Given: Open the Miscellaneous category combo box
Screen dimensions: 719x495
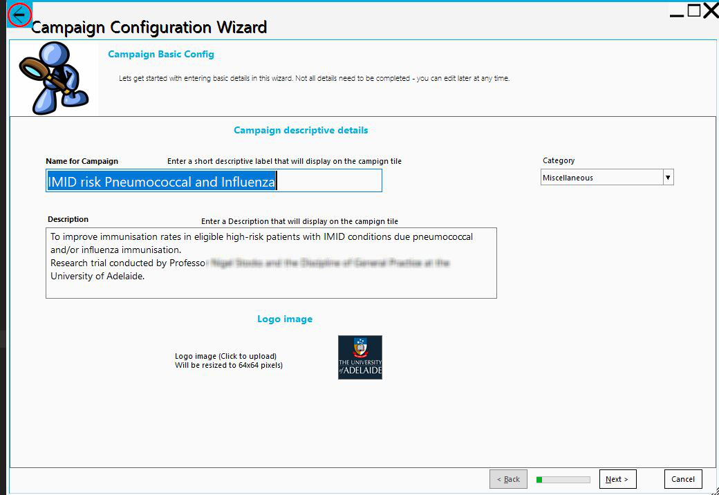Looking at the screenshot, I should coord(601,178).
